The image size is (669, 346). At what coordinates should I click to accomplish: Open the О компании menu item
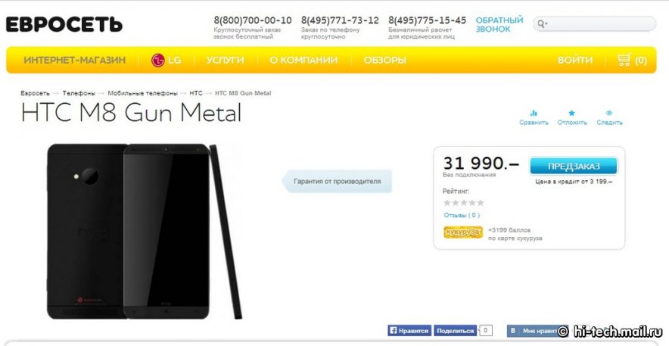[x=303, y=60]
